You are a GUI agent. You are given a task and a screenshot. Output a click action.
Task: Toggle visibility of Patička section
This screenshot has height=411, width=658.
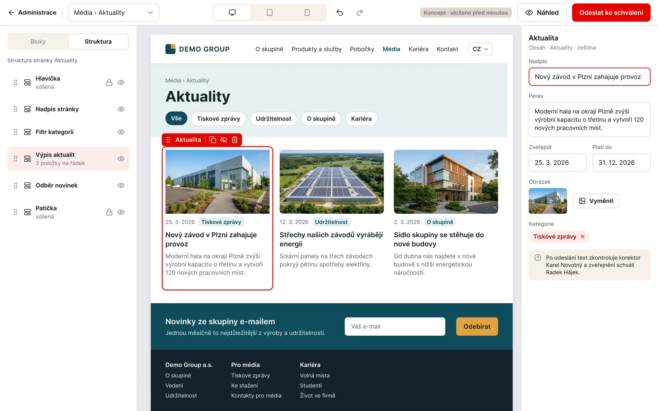coord(121,212)
